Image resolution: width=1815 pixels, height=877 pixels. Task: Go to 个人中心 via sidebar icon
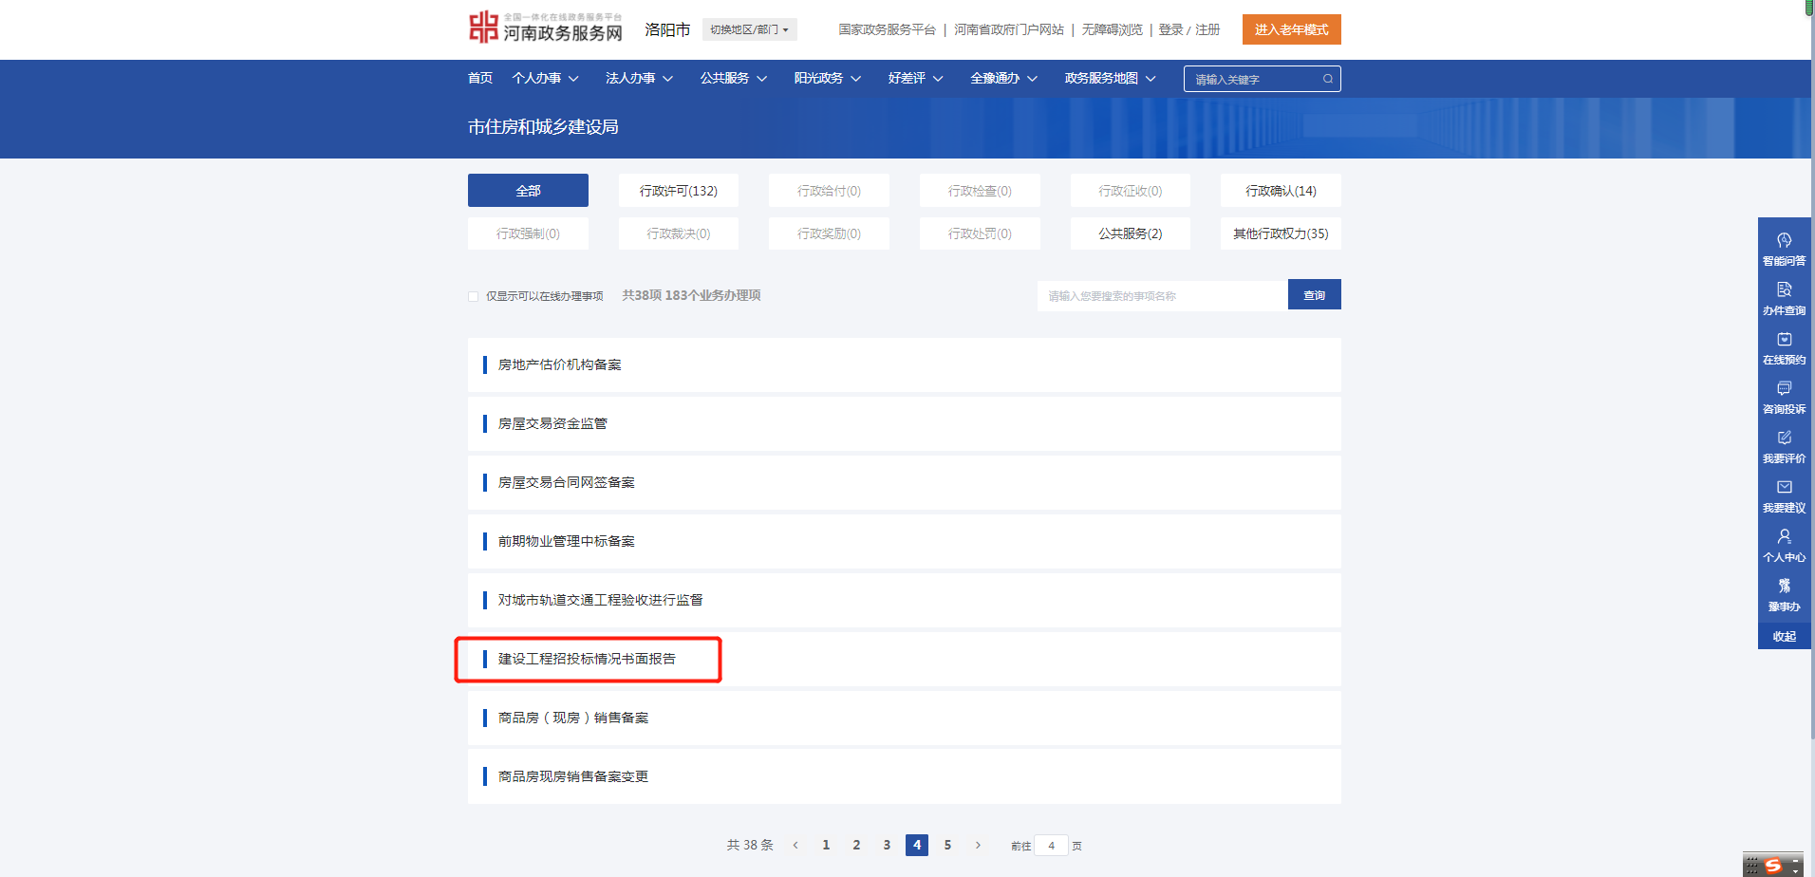(x=1784, y=537)
